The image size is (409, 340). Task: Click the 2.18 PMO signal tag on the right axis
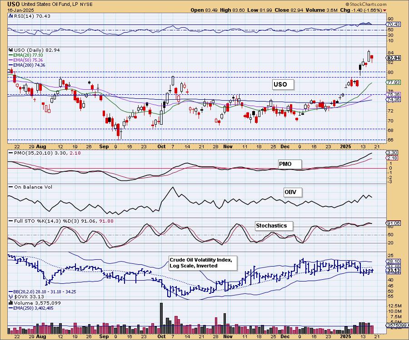[x=392, y=158]
